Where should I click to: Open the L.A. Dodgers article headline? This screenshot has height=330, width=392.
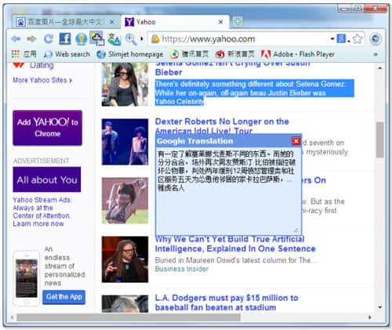coord(227,303)
